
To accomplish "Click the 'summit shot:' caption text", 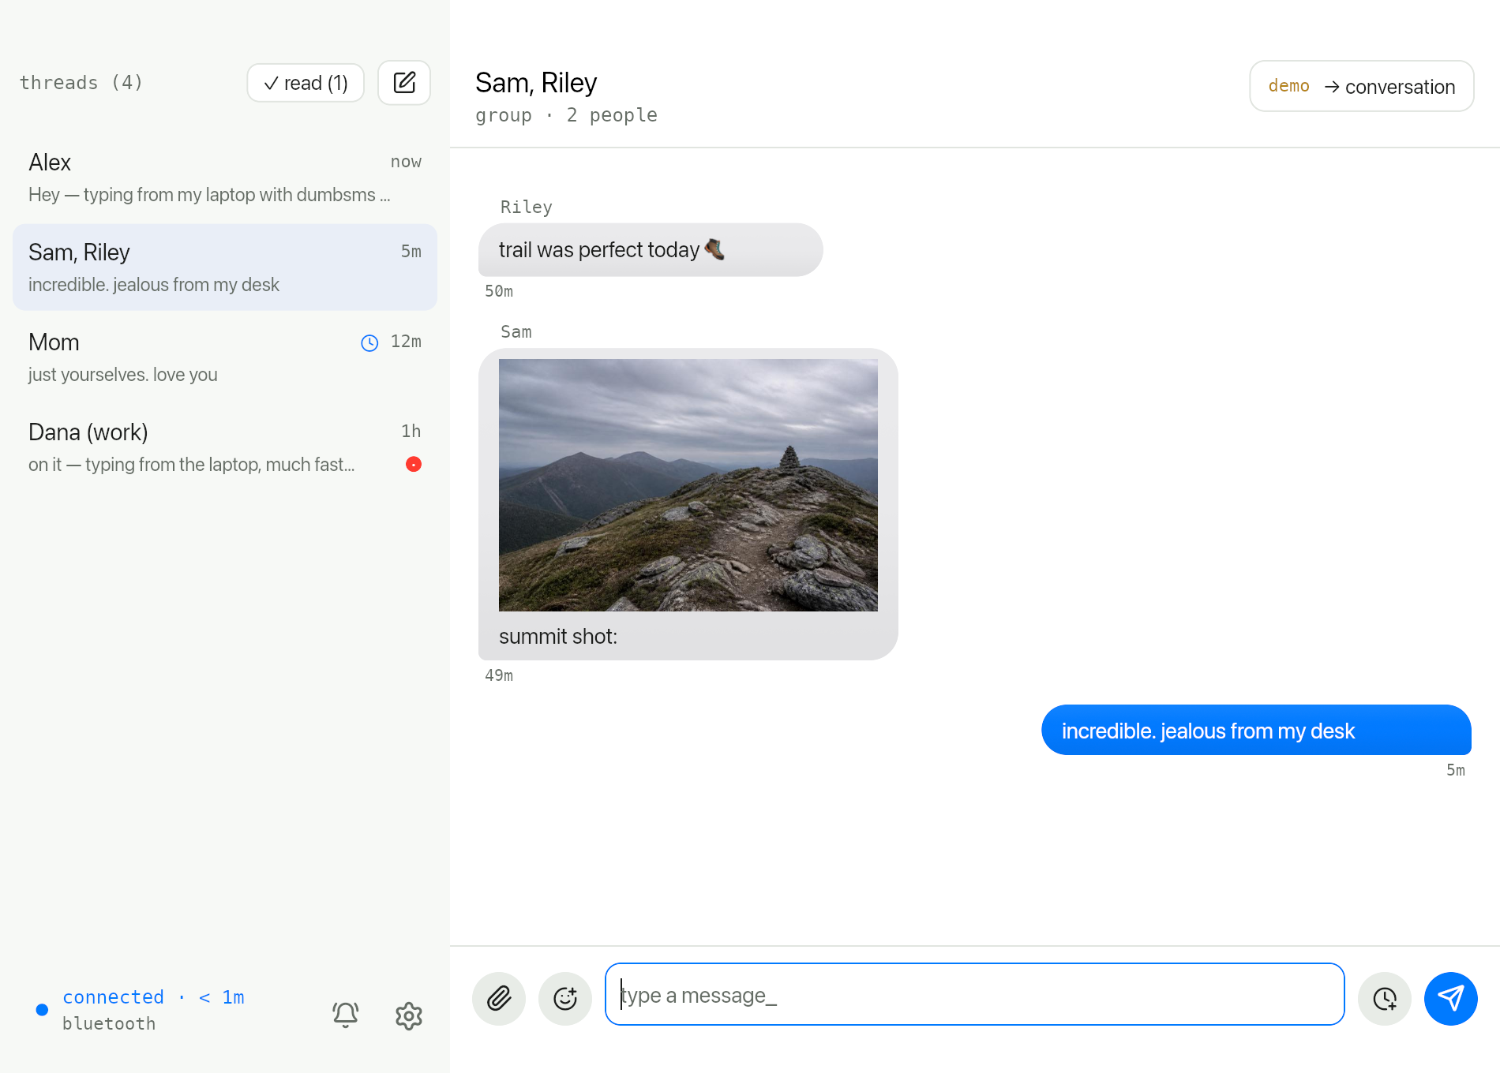I will tap(558, 637).
